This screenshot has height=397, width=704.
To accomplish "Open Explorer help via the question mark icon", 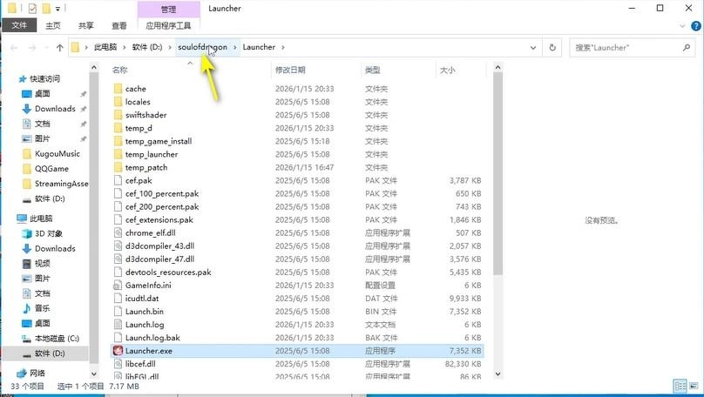I will [694, 26].
